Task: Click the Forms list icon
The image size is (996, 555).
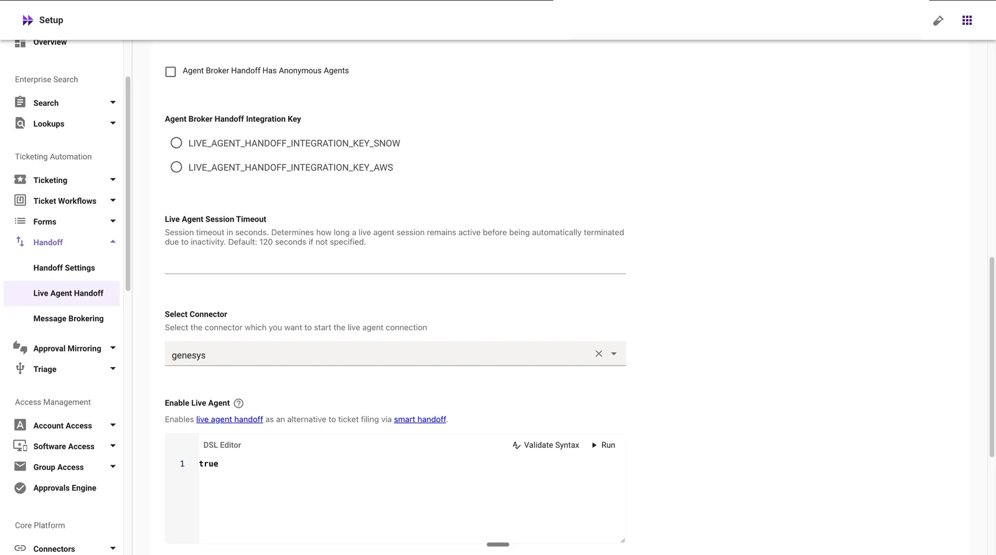Action: tap(21, 221)
